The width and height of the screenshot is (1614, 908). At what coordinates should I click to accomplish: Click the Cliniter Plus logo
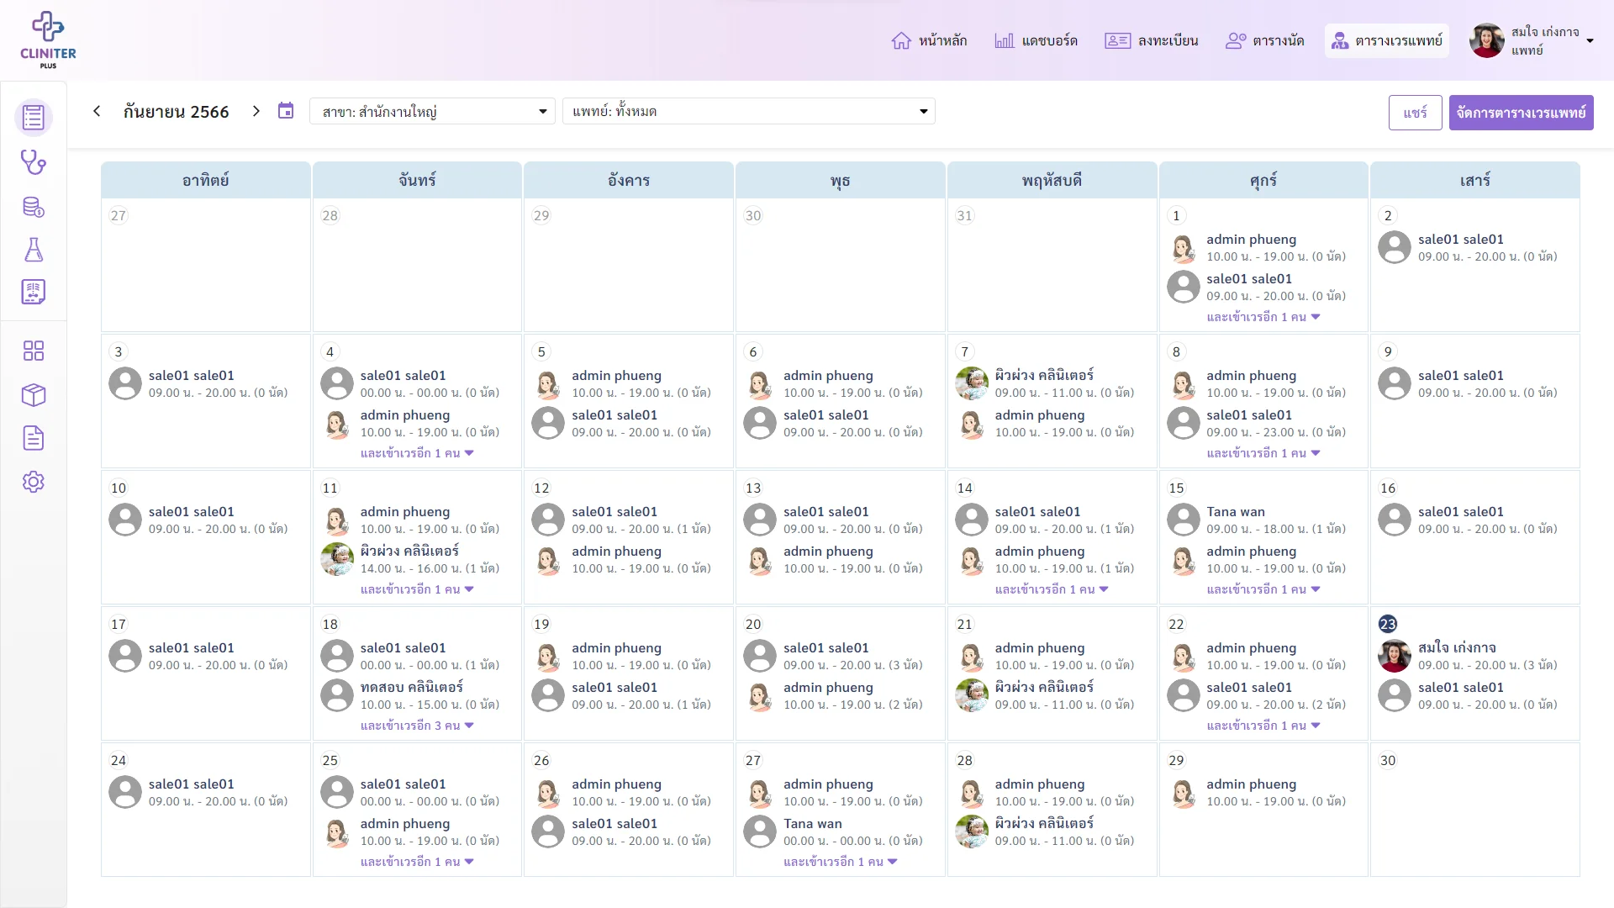point(48,40)
